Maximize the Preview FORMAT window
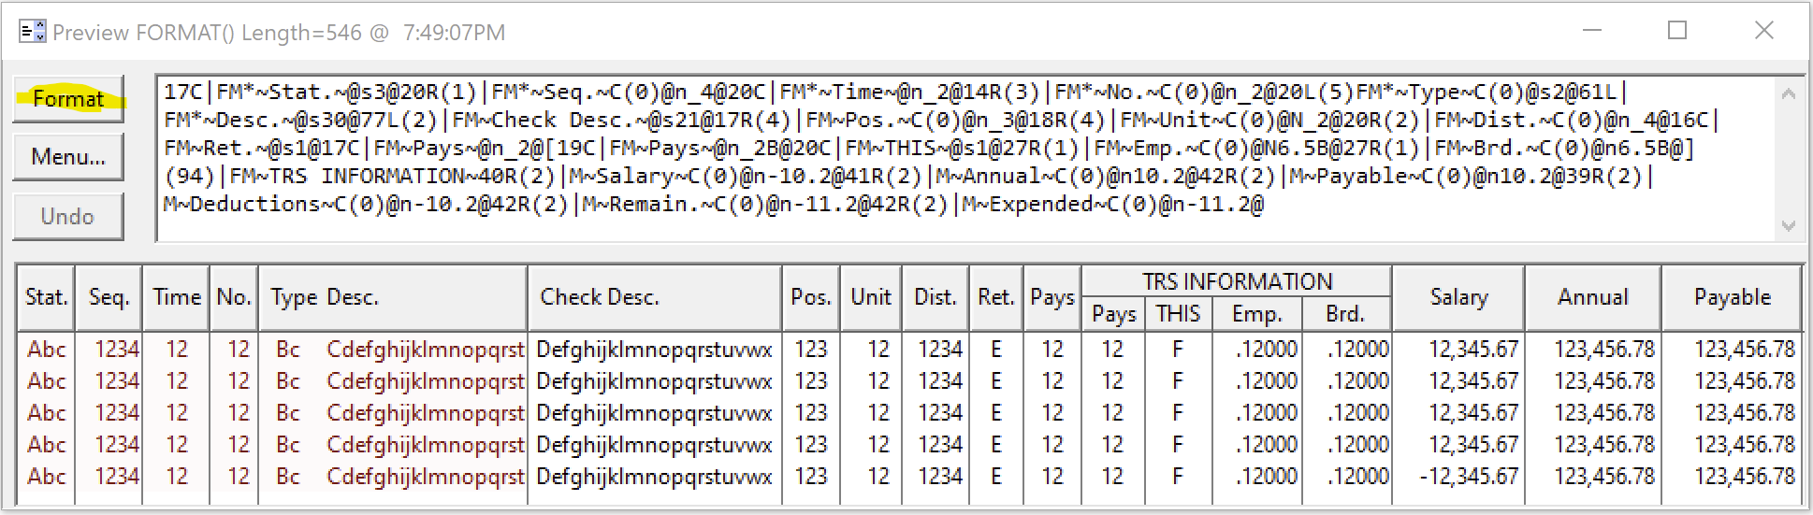The height and width of the screenshot is (515, 1813). tap(1677, 31)
